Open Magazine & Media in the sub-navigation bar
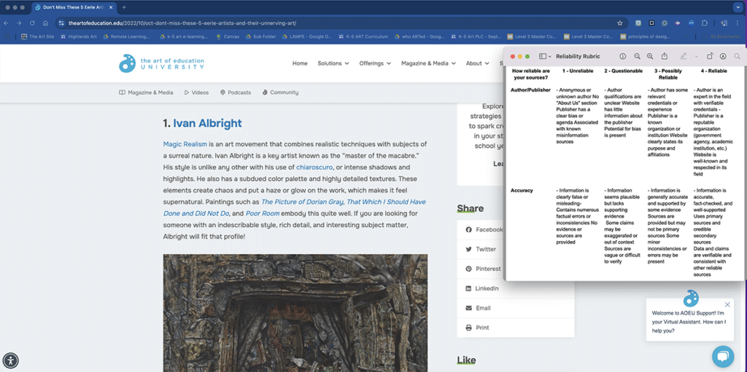This screenshot has width=747, height=372. [x=146, y=92]
